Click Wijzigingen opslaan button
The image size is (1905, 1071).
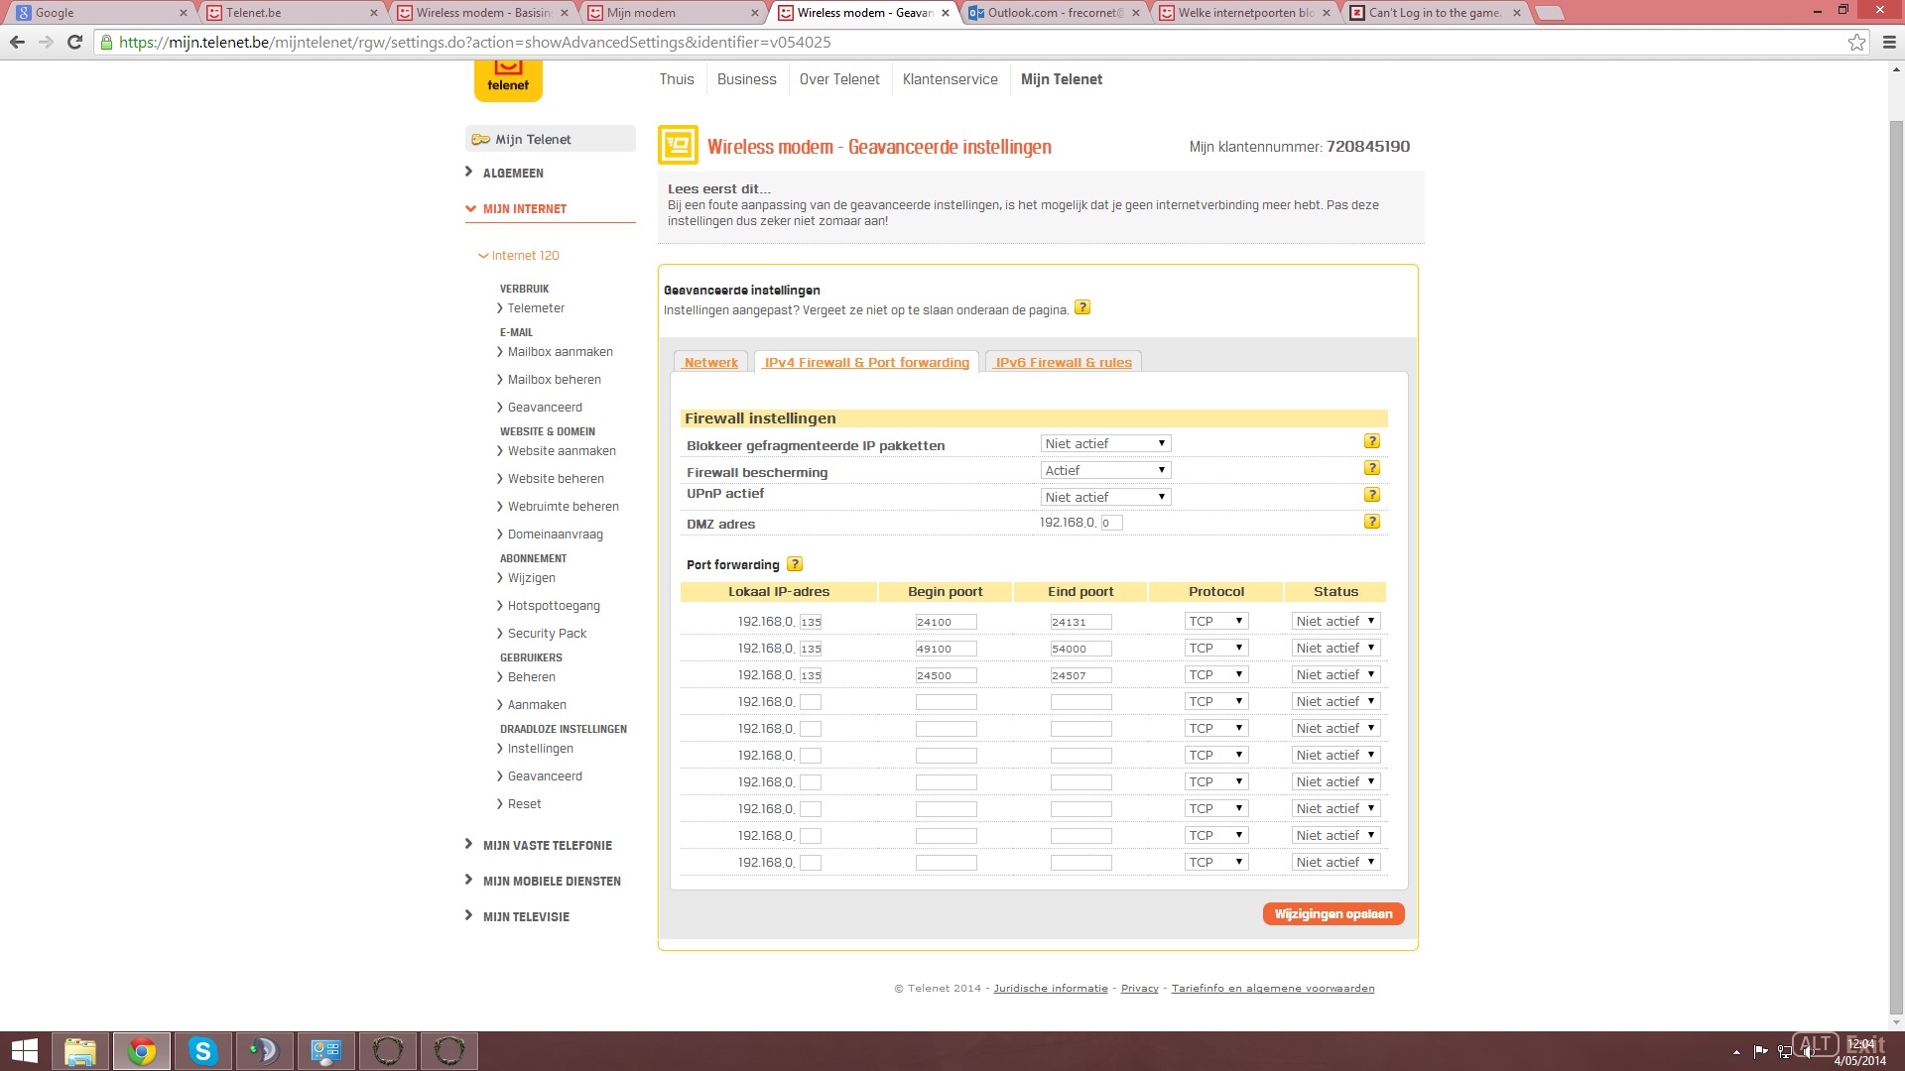(x=1333, y=913)
